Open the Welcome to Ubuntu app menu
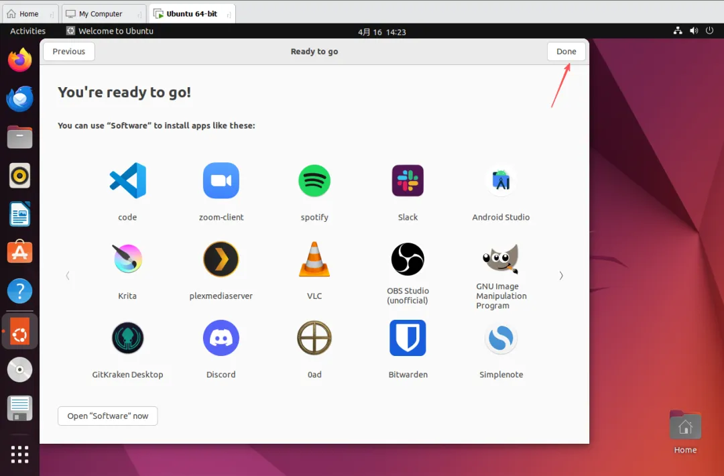 [x=110, y=31]
